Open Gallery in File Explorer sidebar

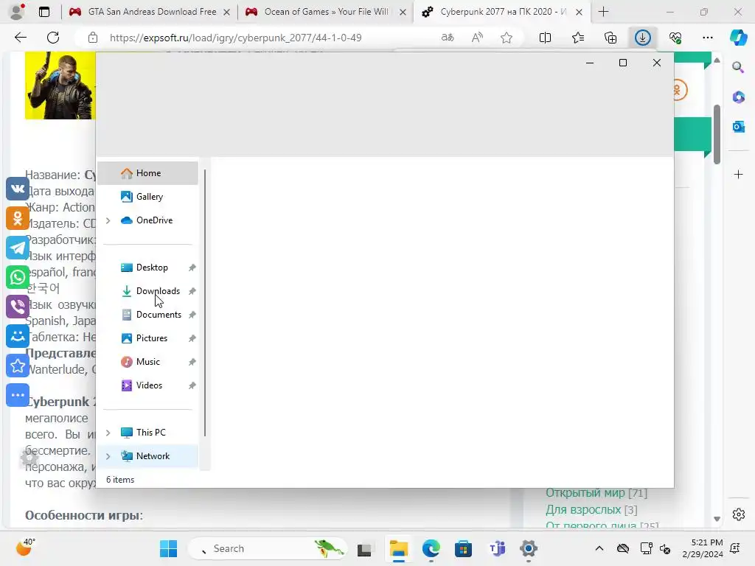coord(147,196)
